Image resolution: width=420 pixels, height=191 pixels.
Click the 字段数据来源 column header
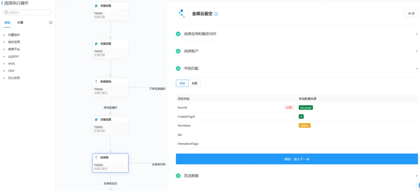point(308,99)
